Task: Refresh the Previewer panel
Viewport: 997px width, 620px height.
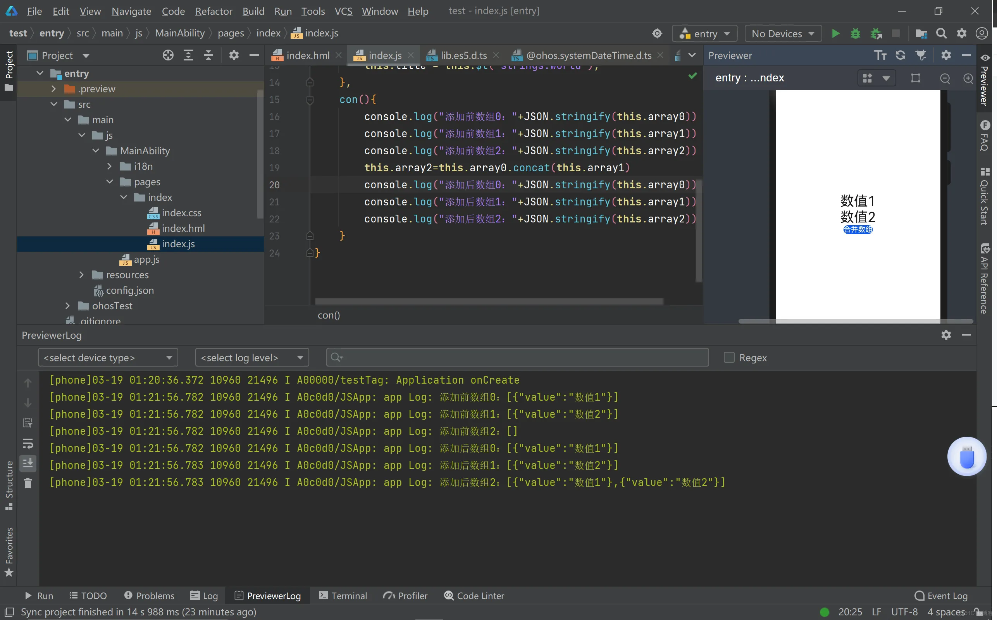Action: coord(900,55)
